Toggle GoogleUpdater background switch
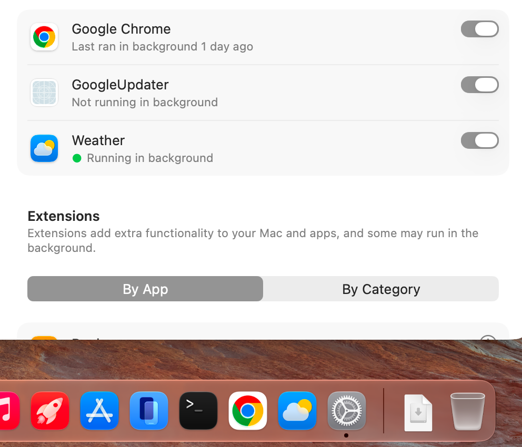522x447 pixels. point(480,85)
